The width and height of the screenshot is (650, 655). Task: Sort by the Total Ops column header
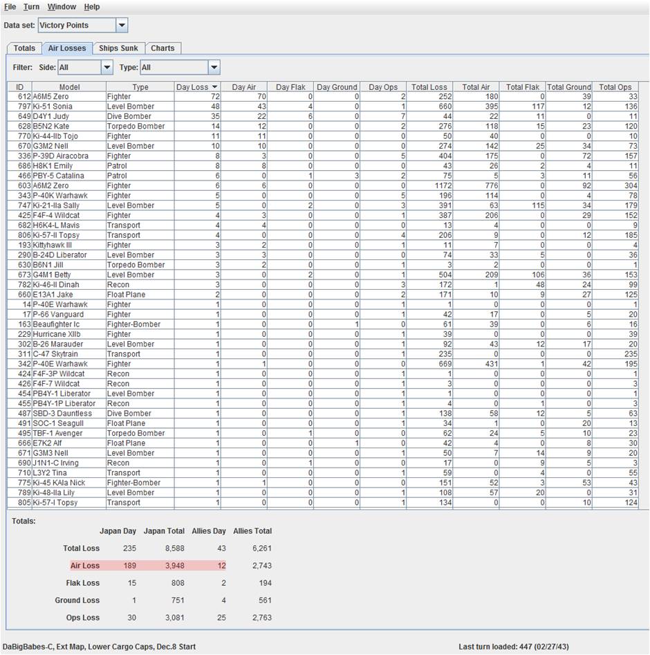[x=615, y=87]
